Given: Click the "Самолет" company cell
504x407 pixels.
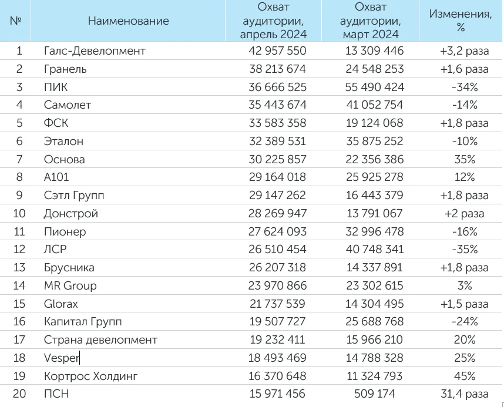Looking at the screenshot, I should tap(68, 105).
